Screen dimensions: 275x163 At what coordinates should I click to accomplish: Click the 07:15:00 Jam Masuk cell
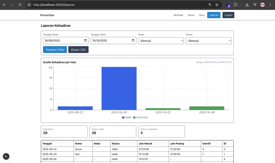tap(153, 154)
